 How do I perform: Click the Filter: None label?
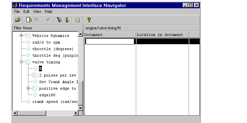click(x=23, y=28)
